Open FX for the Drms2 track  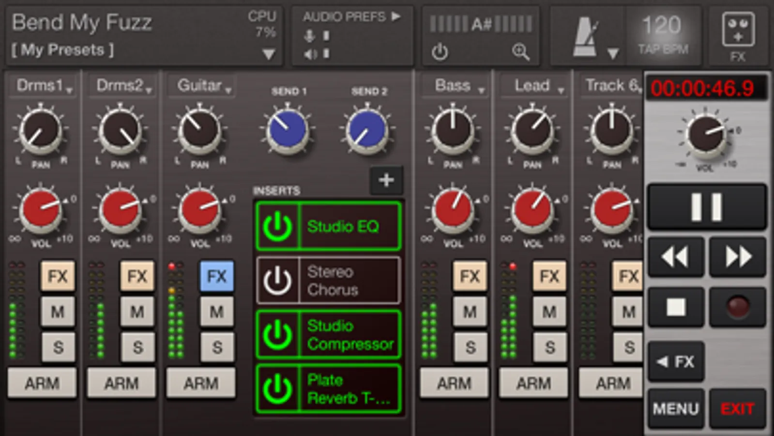[x=137, y=276]
